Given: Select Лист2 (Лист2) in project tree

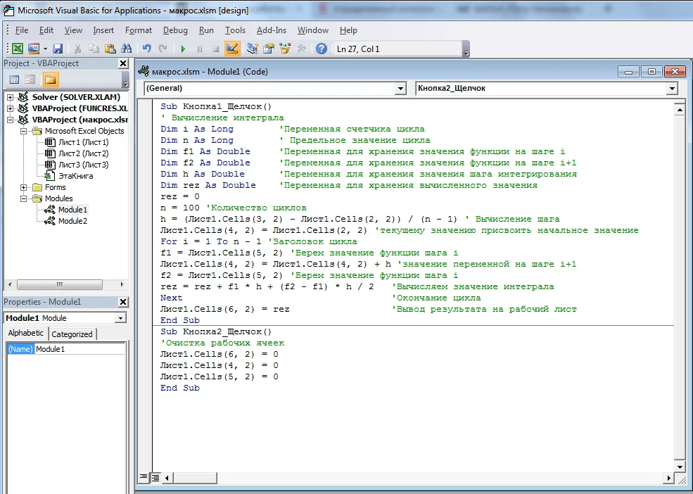Looking at the screenshot, I should 83,153.
